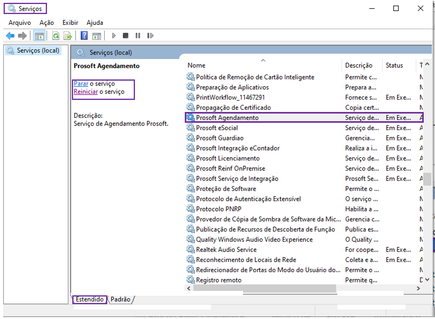Image resolution: width=435 pixels, height=319 pixels.
Task: Switch to the Padrão tab
Action: 120,299
